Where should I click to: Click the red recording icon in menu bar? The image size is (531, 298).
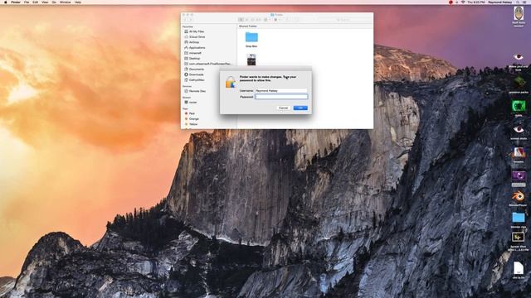(x=451, y=2)
